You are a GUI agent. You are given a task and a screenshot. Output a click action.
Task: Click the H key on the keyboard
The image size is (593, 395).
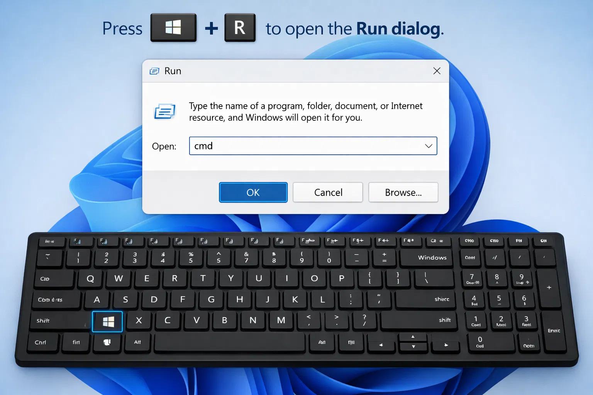(239, 300)
